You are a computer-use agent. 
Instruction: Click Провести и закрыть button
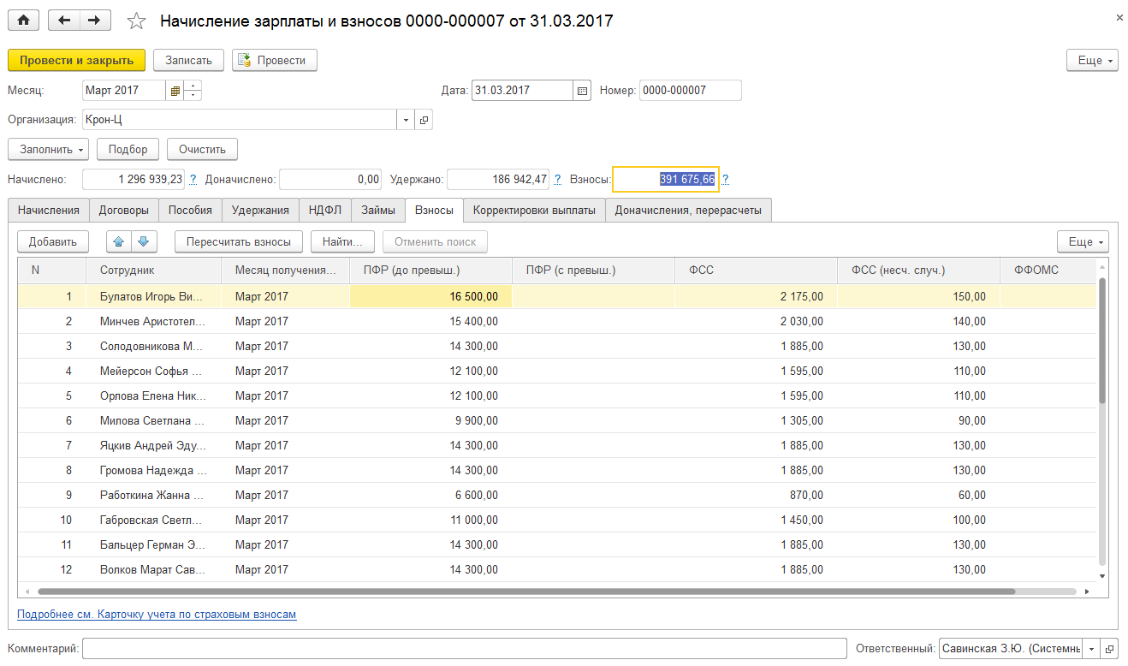(x=77, y=60)
